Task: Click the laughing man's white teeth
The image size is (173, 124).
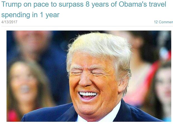Action: point(88,94)
